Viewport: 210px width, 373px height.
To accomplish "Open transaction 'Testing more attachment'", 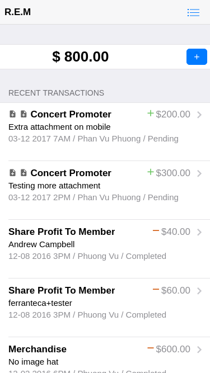I will coord(105,191).
